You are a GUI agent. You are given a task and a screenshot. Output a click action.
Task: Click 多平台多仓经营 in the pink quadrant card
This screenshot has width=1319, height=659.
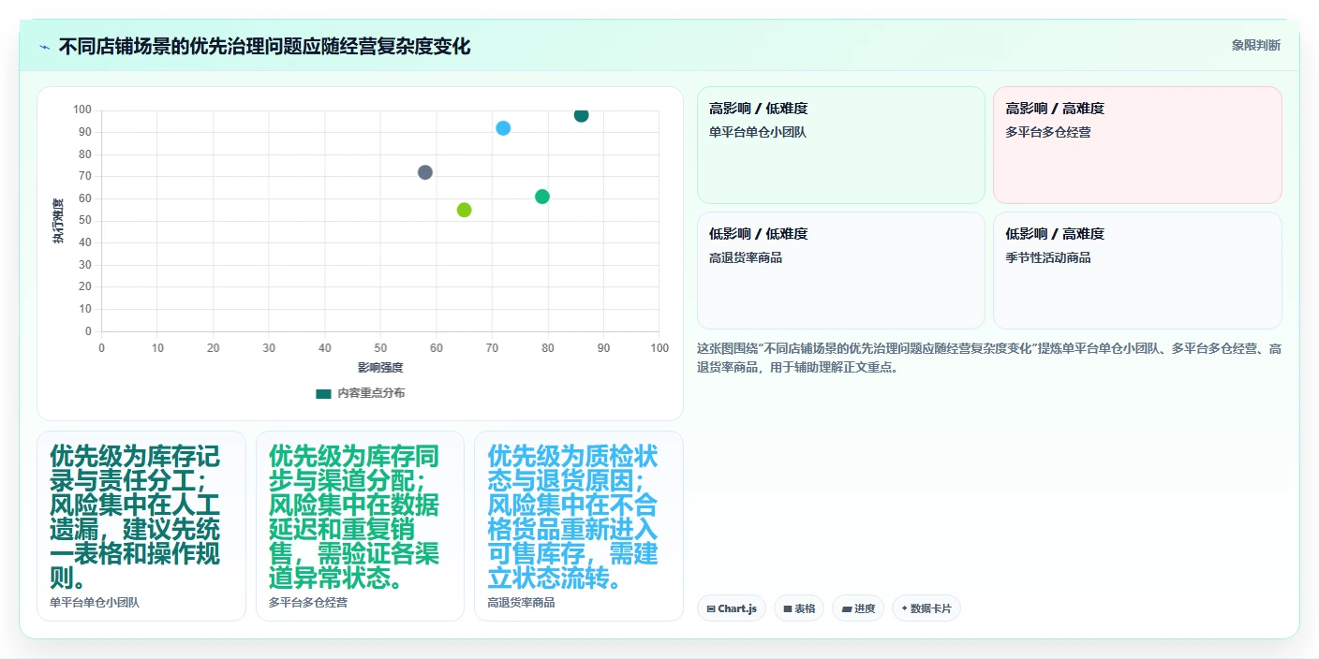tap(1048, 132)
